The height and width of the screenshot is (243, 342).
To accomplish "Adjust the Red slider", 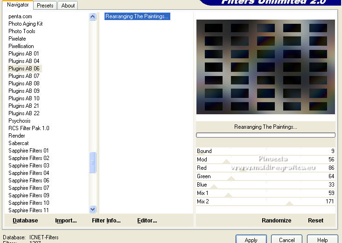I will coord(265,168).
